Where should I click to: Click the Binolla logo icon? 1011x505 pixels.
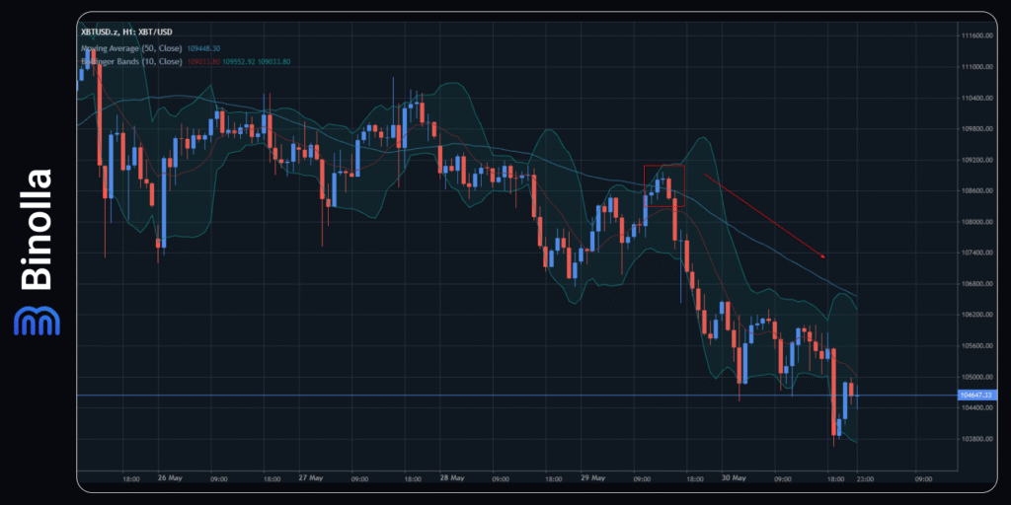[37, 322]
